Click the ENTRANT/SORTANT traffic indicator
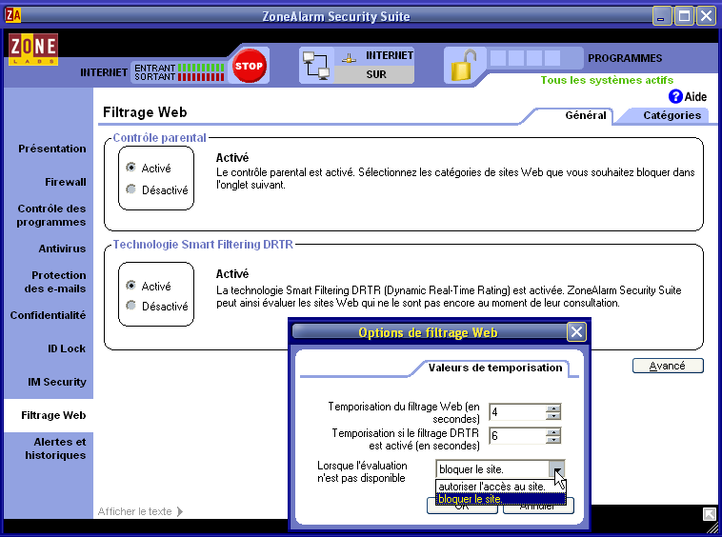722x537 pixels. [x=179, y=72]
